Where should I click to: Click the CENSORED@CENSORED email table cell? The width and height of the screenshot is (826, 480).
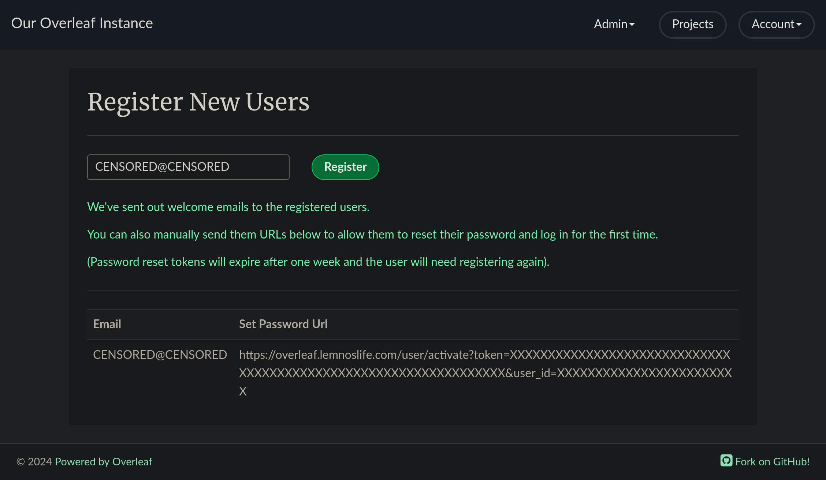point(160,355)
